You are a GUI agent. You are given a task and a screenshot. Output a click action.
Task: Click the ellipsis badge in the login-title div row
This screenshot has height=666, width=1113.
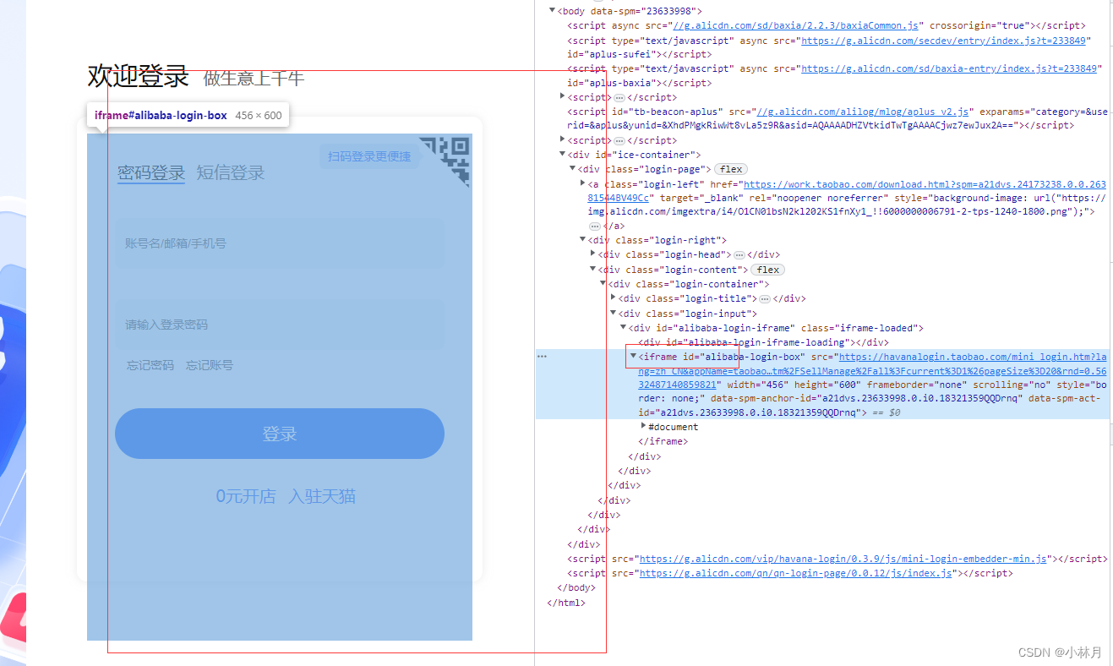[x=765, y=298]
